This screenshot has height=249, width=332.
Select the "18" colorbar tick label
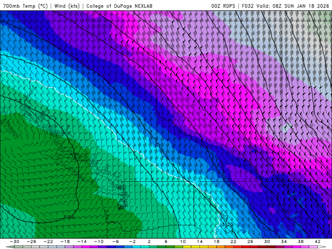click(217, 242)
